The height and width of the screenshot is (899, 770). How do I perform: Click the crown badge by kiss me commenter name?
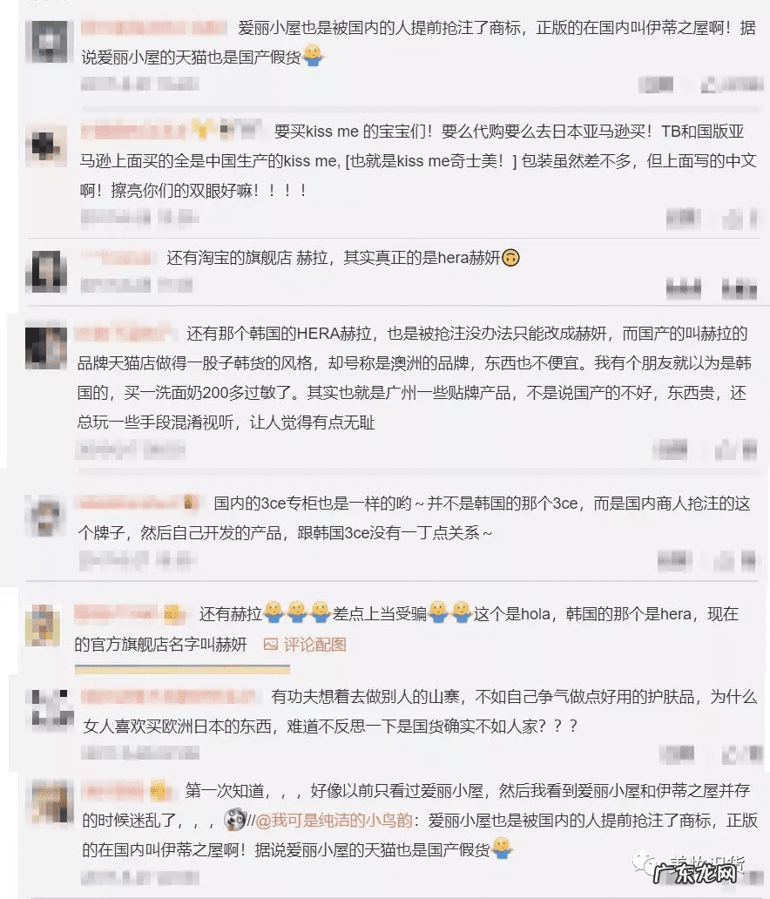201,130
